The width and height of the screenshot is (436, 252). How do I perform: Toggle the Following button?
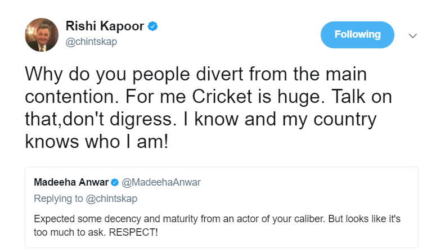tap(357, 35)
